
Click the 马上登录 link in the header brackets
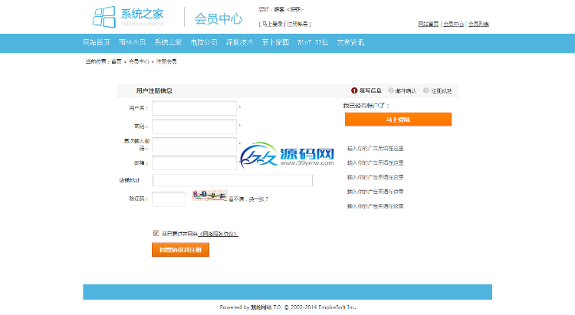tap(272, 25)
